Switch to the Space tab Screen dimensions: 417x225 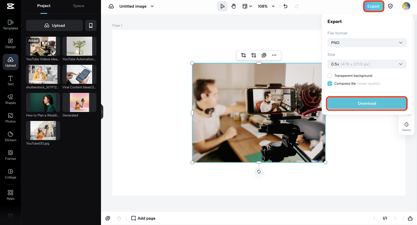(78, 6)
